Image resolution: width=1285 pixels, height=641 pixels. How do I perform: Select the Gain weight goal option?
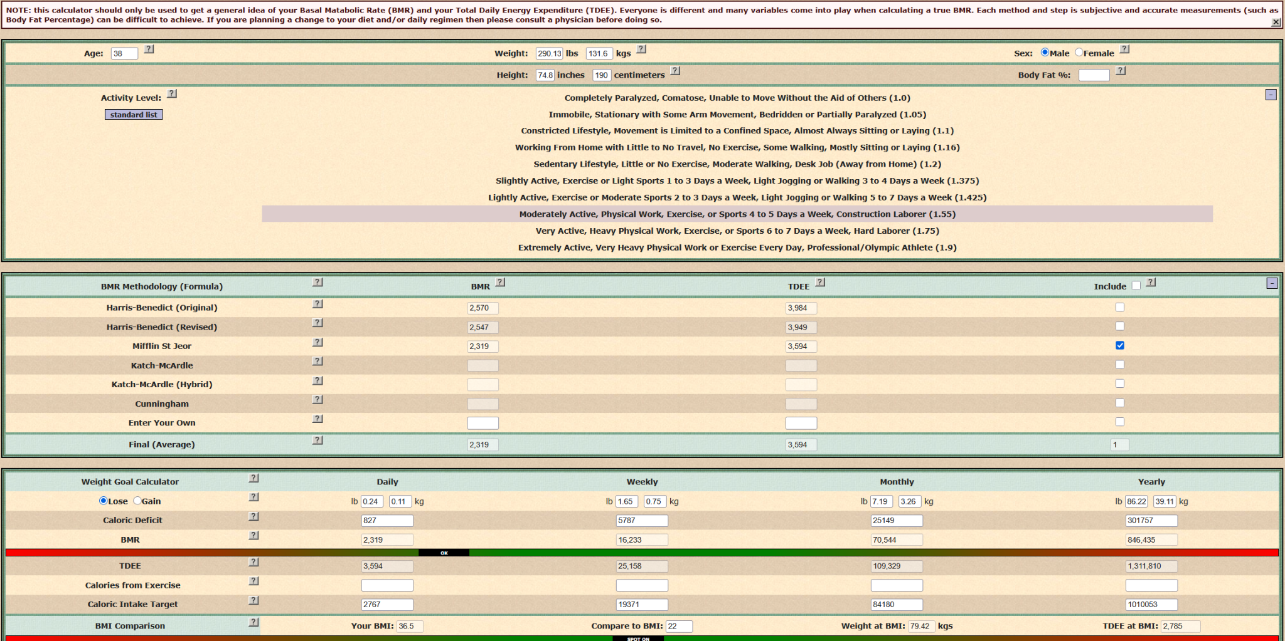(x=137, y=501)
